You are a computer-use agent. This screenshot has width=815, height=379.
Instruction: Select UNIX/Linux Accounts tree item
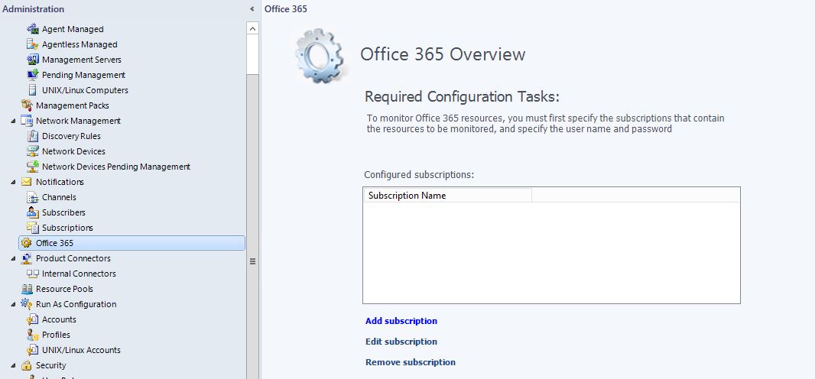coord(81,350)
